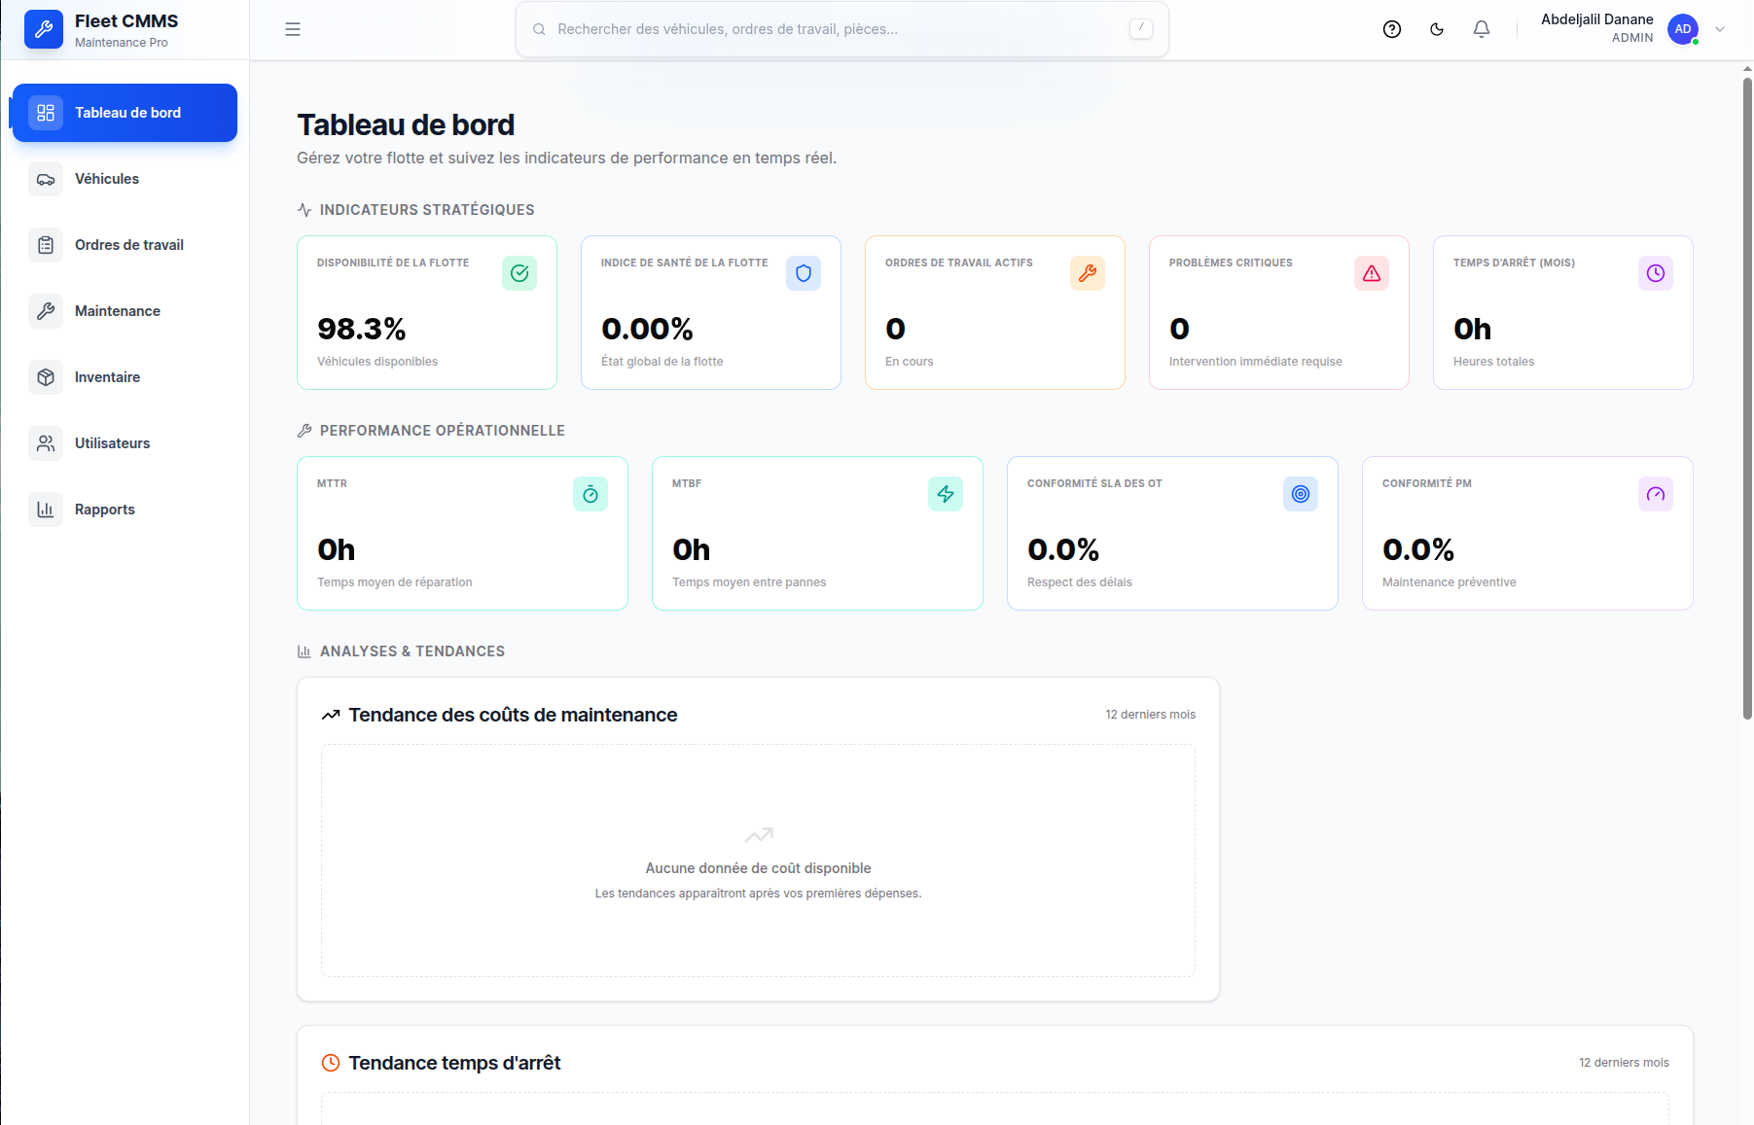
Task: Click "Temps moyen de réparation" text
Action: click(395, 582)
